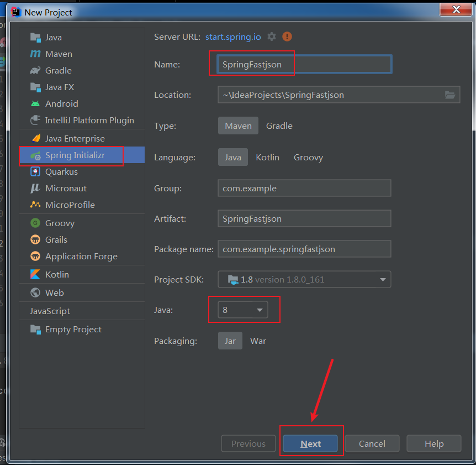
Task: Click the Group input field
Action: (304, 188)
